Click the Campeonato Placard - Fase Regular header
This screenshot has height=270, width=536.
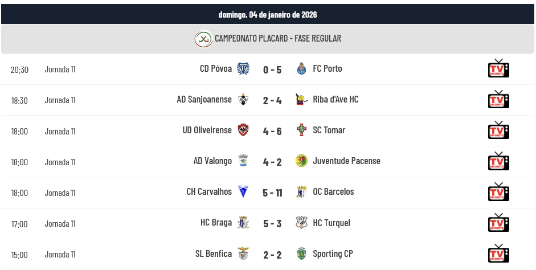pos(278,39)
